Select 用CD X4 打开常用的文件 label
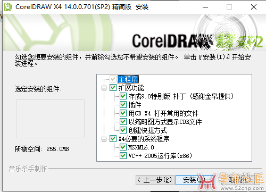 [163, 113]
